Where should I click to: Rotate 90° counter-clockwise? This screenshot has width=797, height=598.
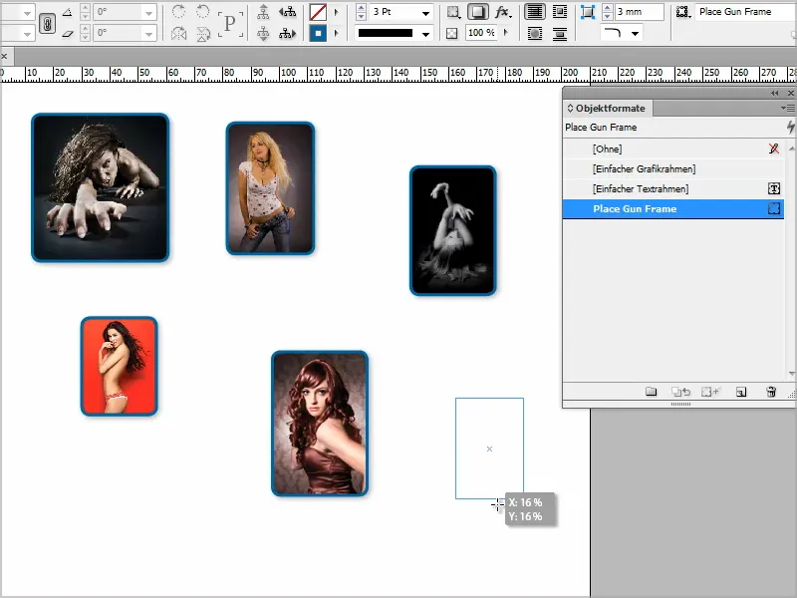point(203,12)
